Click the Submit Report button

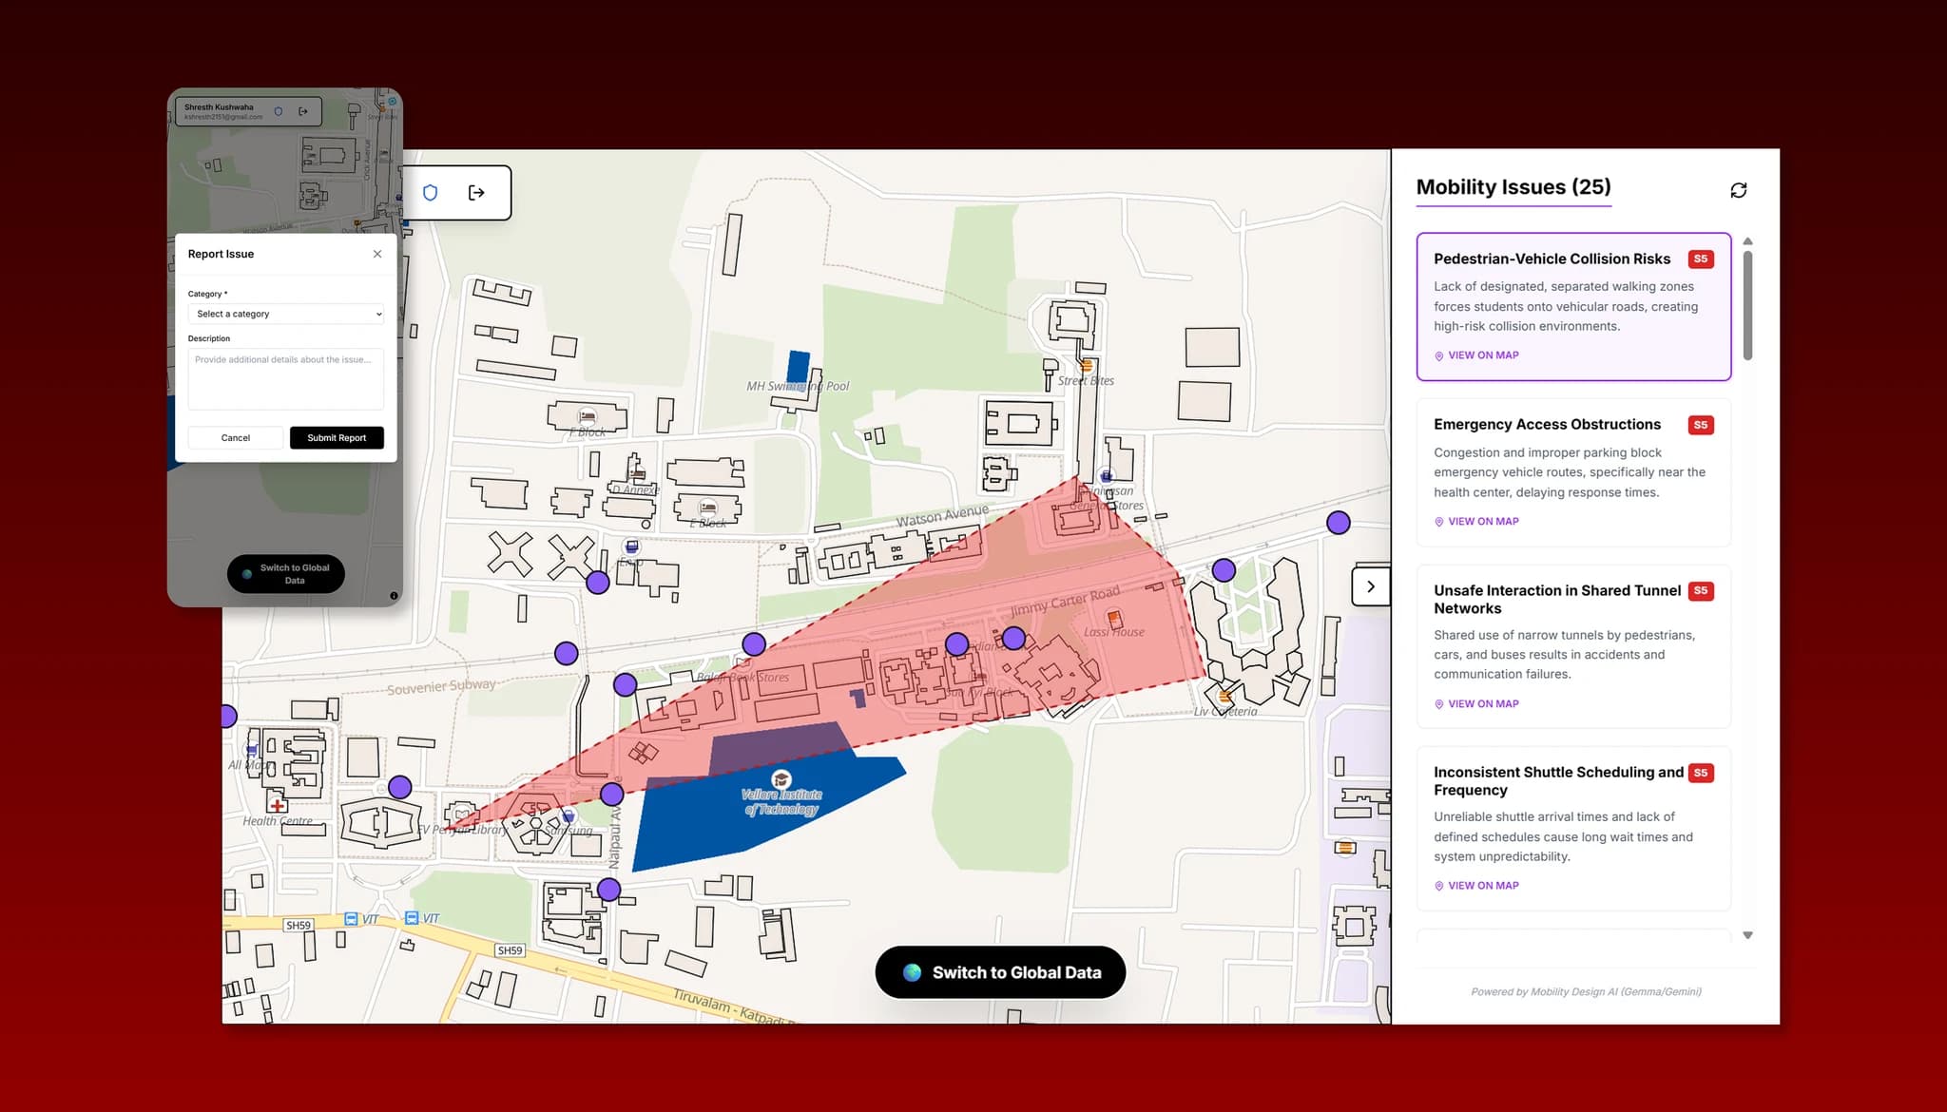[x=337, y=438]
